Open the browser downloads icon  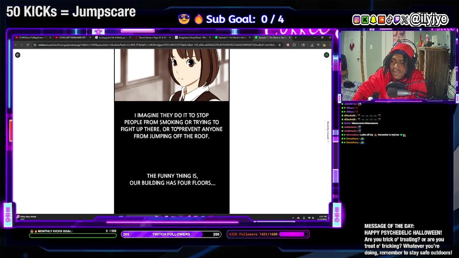coord(312,45)
